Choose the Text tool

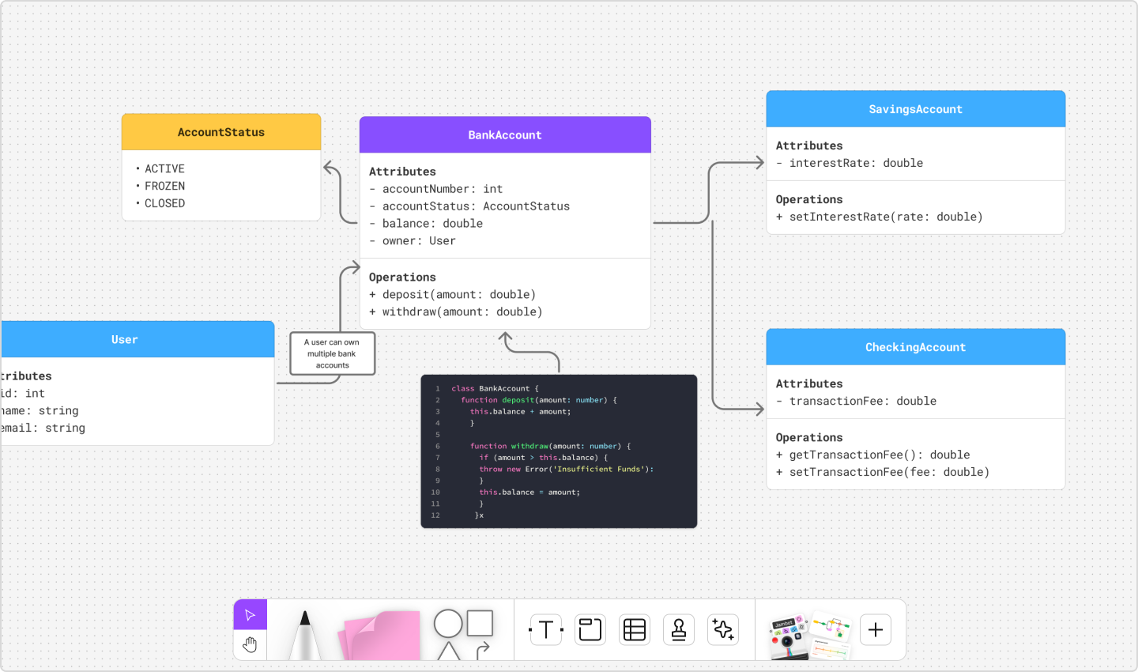pos(545,629)
